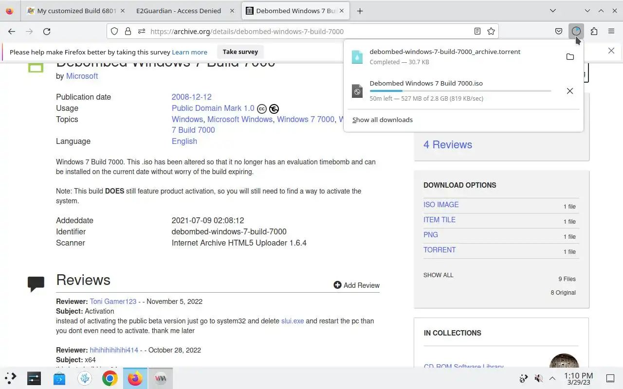The width and height of the screenshot is (623, 389).
Task: Expand ITEM TILE download option
Action: pos(440,220)
